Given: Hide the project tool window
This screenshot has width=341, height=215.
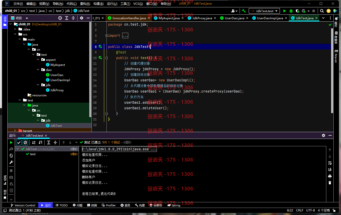Looking at the screenshot, I should point(88,18).
